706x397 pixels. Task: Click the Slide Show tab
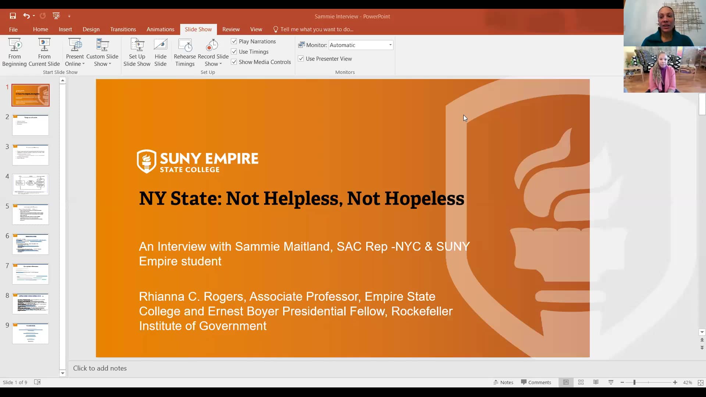click(x=198, y=29)
